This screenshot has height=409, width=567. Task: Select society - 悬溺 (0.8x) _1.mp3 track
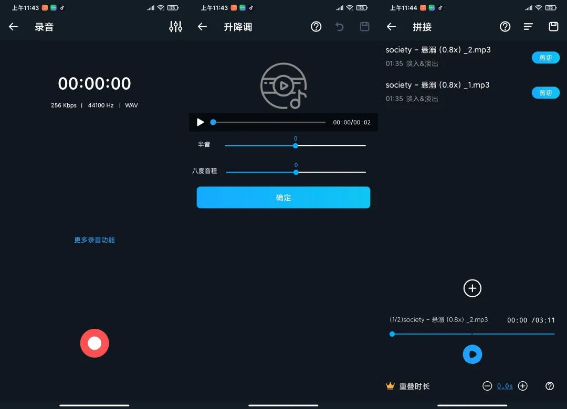pyautogui.click(x=437, y=85)
